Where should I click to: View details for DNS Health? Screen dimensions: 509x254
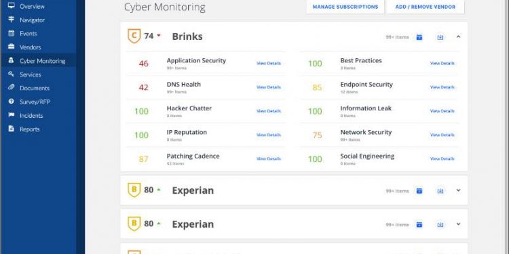pyautogui.click(x=269, y=87)
